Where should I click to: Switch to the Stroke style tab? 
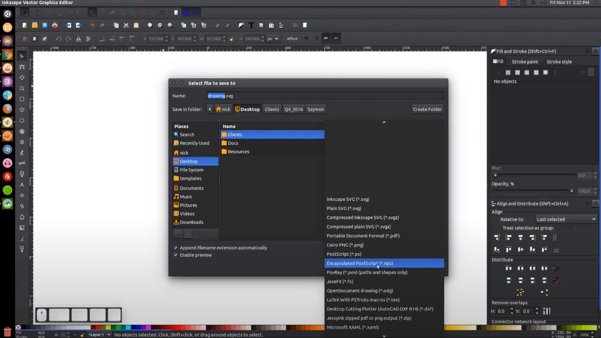tap(559, 61)
